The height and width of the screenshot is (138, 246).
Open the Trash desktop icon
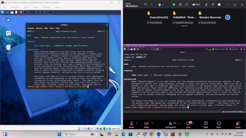(x=8, y=49)
